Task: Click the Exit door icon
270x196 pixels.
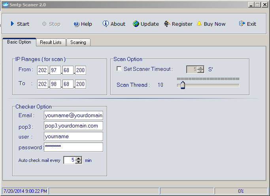Action: pos(242,23)
